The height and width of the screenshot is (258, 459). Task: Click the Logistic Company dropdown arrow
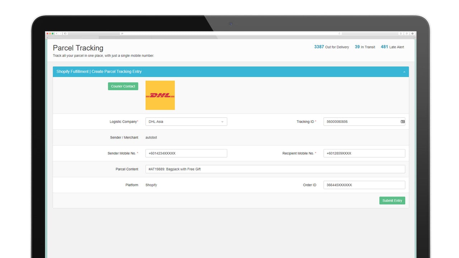point(222,122)
